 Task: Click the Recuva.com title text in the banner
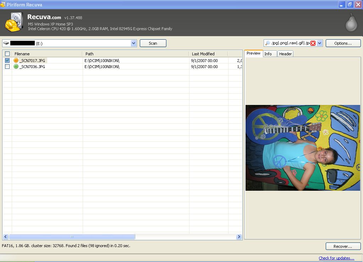pyautogui.click(x=44, y=17)
